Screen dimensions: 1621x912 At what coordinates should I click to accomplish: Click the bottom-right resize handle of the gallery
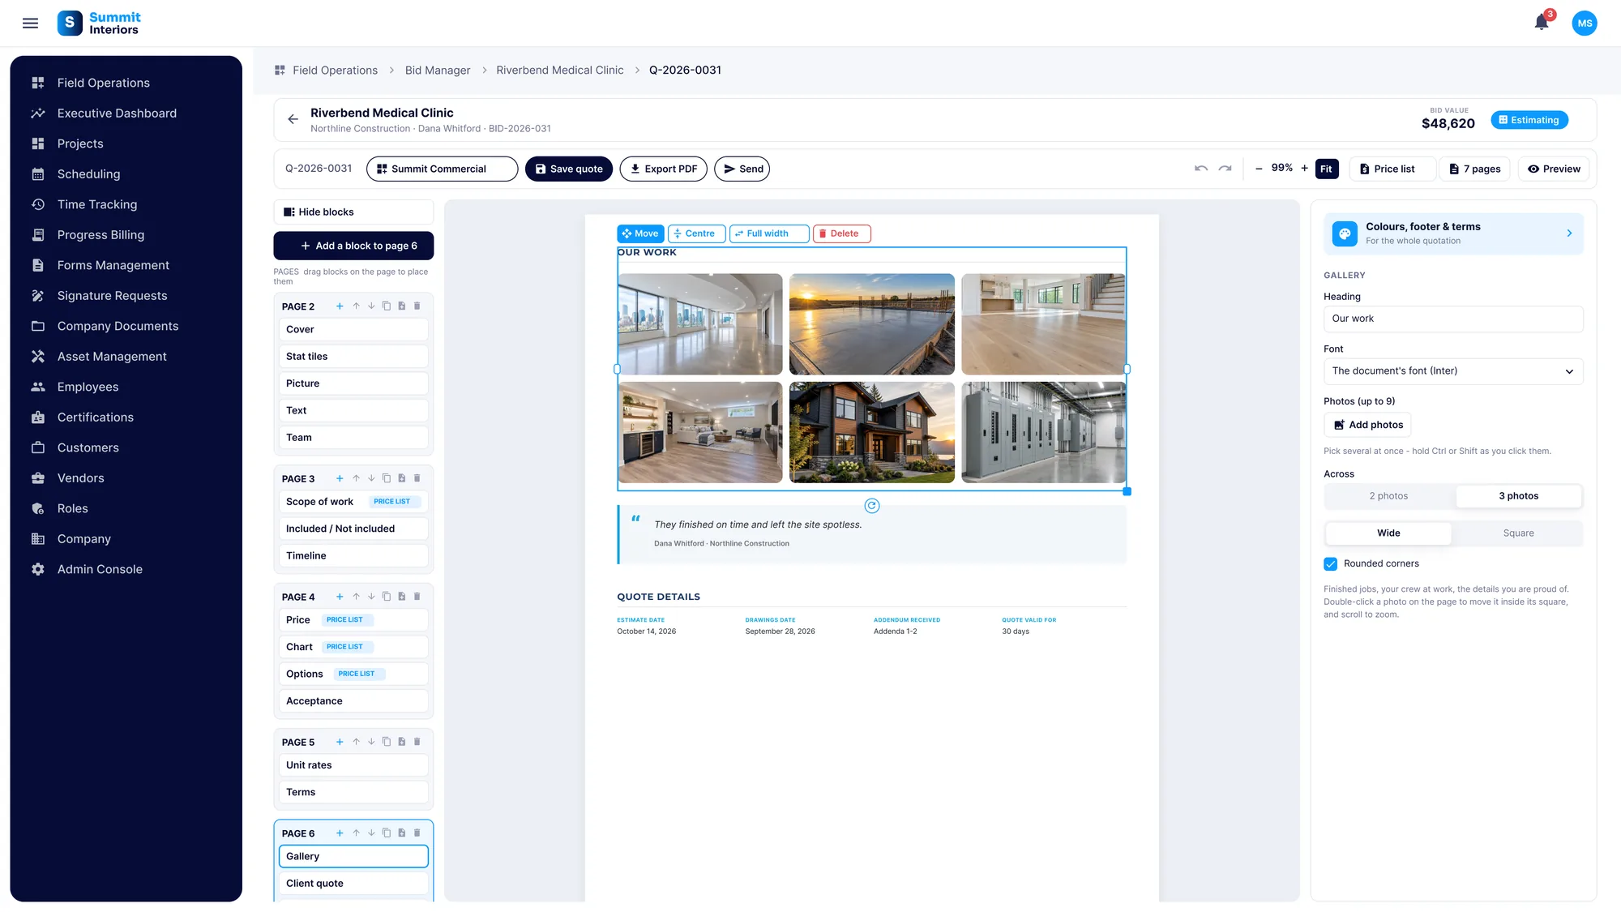(x=1127, y=491)
